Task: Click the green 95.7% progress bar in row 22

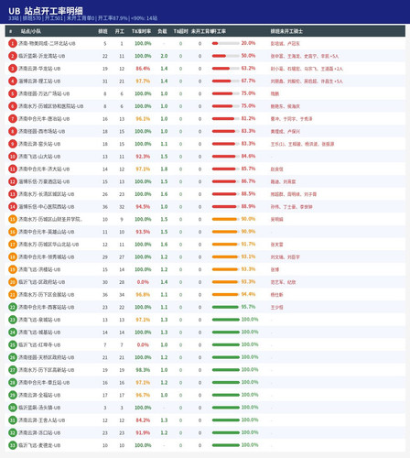Action: click(226, 307)
